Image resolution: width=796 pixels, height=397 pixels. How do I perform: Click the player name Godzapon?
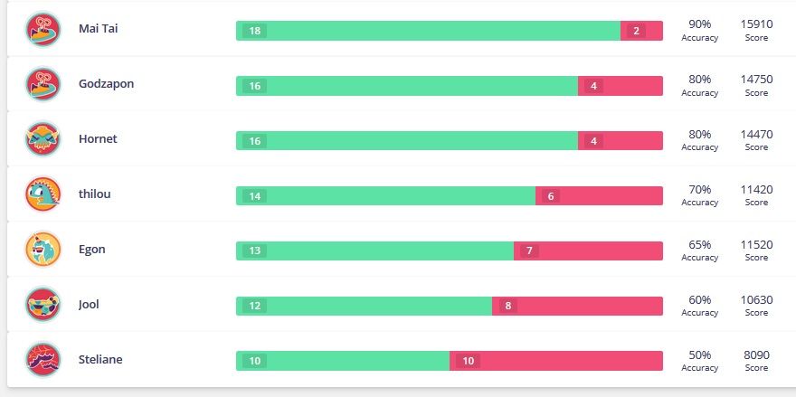click(x=106, y=84)
